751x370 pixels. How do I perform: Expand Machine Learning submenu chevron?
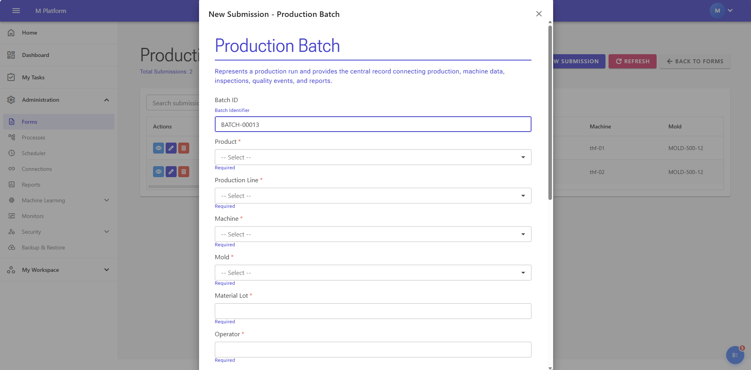pyautogui.click(x=107, y=200)
